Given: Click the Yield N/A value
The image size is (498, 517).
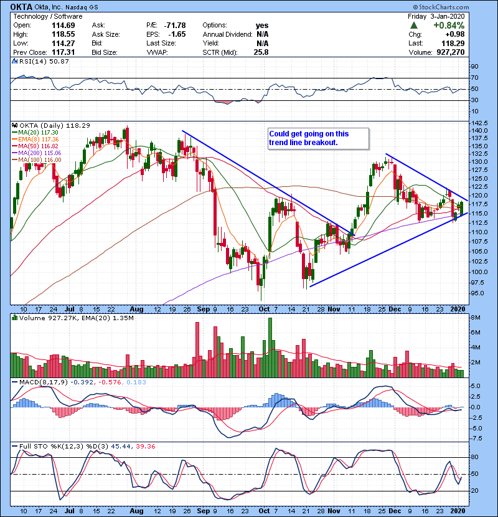Looking at the screenshot, I should (x=262, y=43).
